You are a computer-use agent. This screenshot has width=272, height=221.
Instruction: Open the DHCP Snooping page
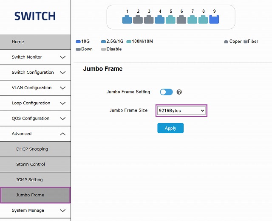[x=32, y=149]
